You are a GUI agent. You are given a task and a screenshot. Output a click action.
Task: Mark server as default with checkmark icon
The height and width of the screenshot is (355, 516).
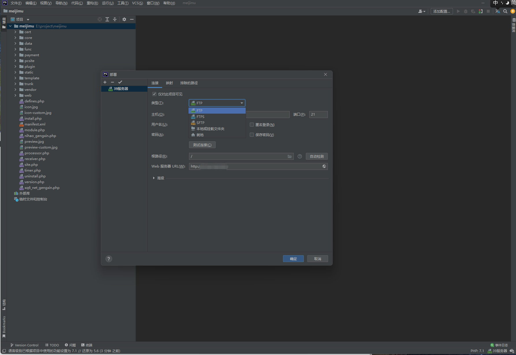(120, 82)
